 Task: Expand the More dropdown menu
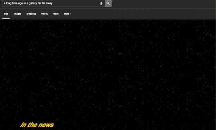click(x=67, y=14)
